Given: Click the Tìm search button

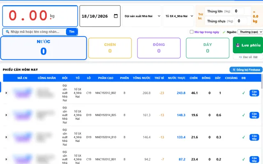Looking at the screenshot, I should [72, 32].
